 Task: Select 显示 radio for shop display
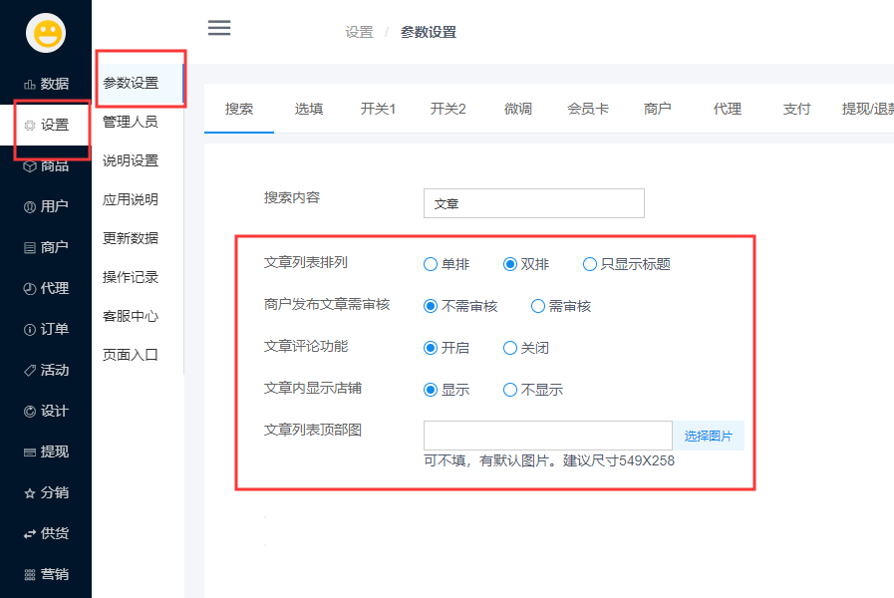[431, 390]
